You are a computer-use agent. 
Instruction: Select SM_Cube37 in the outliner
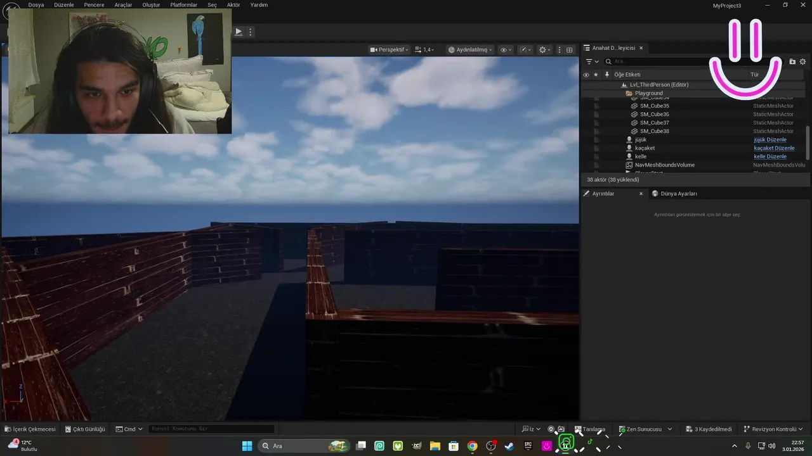pos(654,123)
